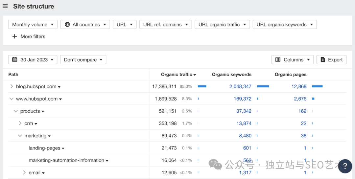This screenshot has height=179, width=355.
Task: Open the hamburger menu beside Site structure
Action: click(x=5, y=6)
